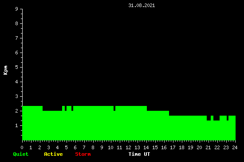
Task: Click the 3 on the Kpm axis
Action: [17, 96]
